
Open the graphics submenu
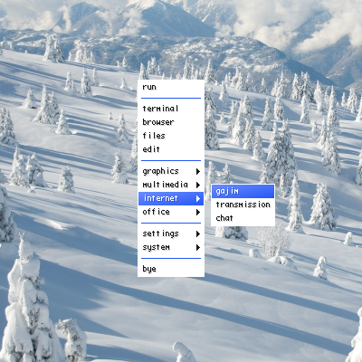click(171, 171)
